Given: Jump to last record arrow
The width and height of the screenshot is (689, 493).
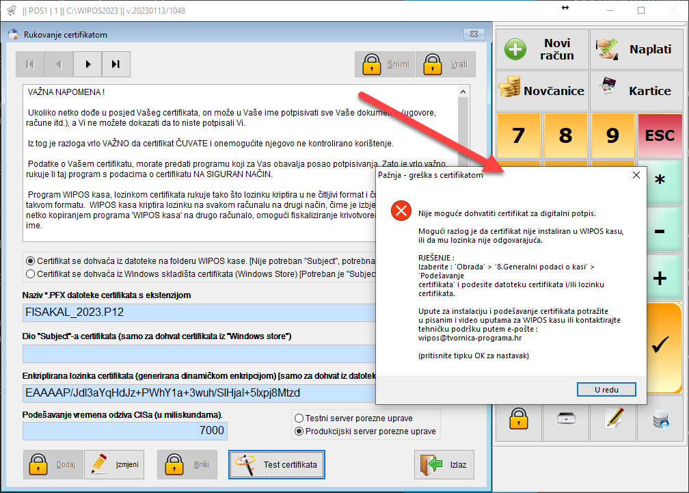Looking at the screenshot, I should [116, 64].
